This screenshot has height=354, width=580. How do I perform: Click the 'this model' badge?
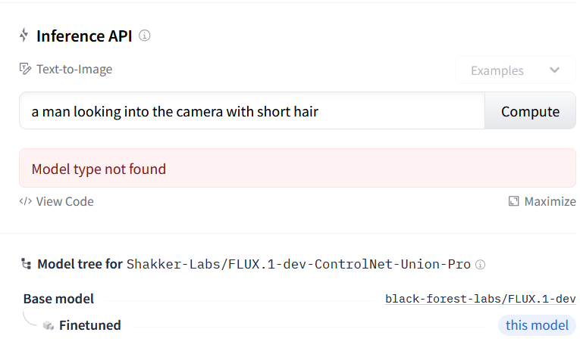(x=537, y=325)
